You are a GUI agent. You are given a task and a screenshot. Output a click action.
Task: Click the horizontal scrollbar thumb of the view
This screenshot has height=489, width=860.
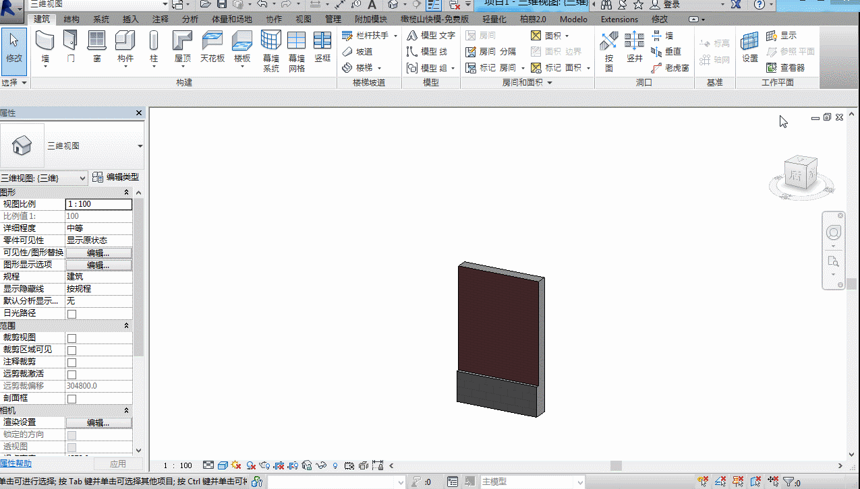point(616,465)
